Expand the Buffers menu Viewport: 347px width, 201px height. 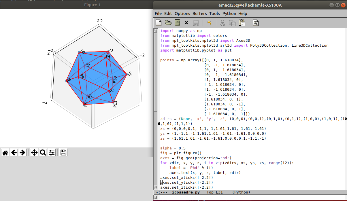coord(200,14)
